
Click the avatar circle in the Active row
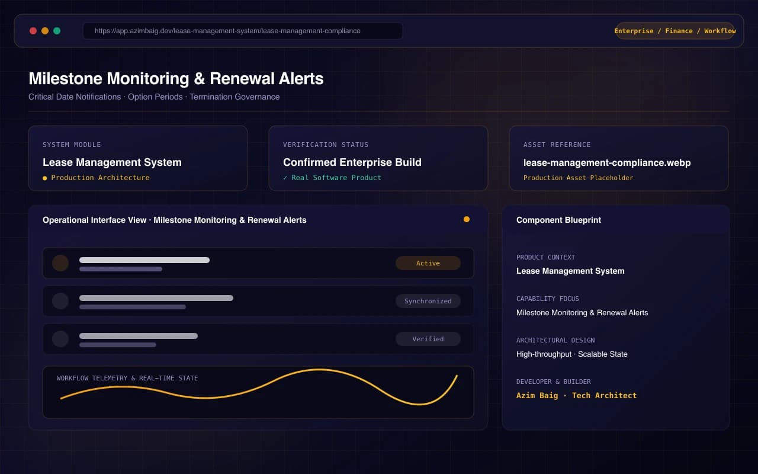60,263
